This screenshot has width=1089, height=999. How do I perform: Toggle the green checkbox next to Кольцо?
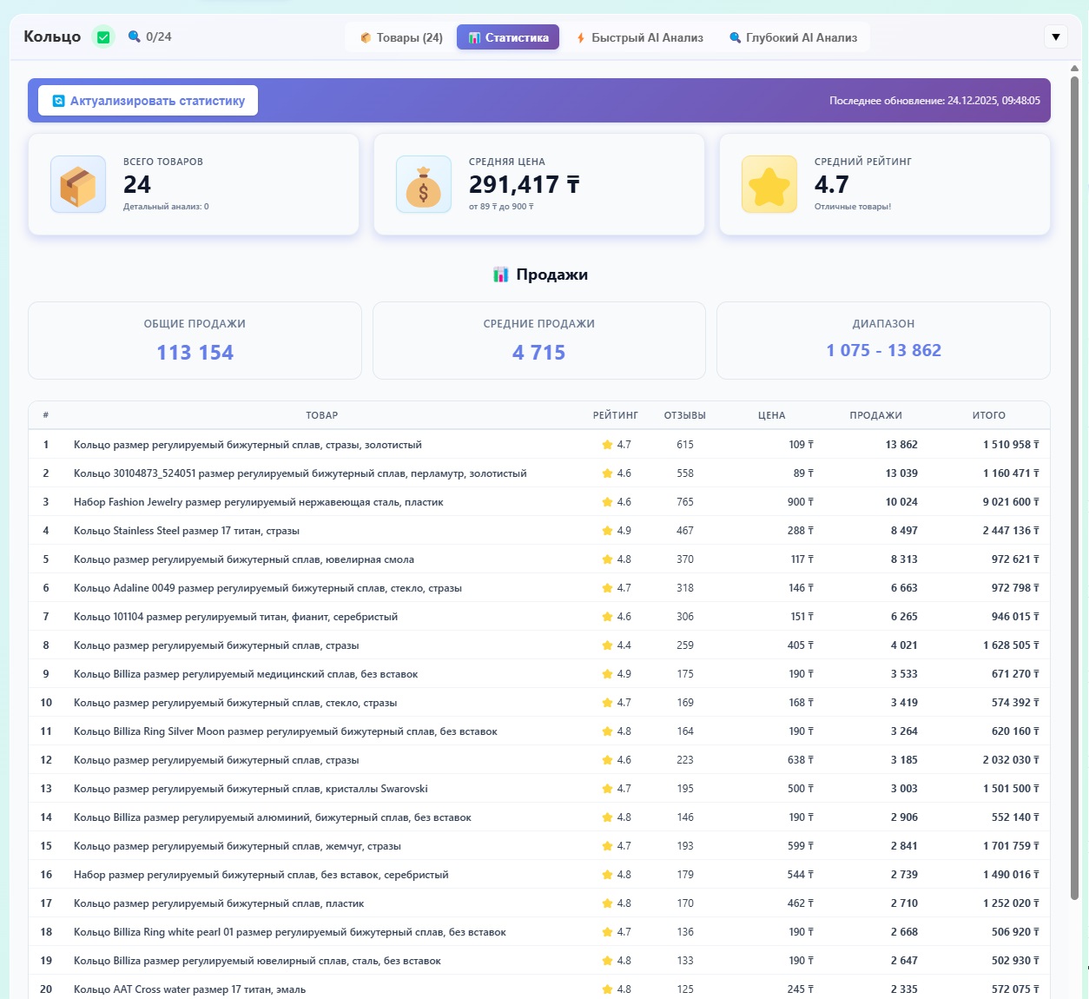103,37
